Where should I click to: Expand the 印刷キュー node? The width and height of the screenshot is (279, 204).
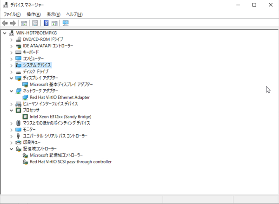coord(11,143)
